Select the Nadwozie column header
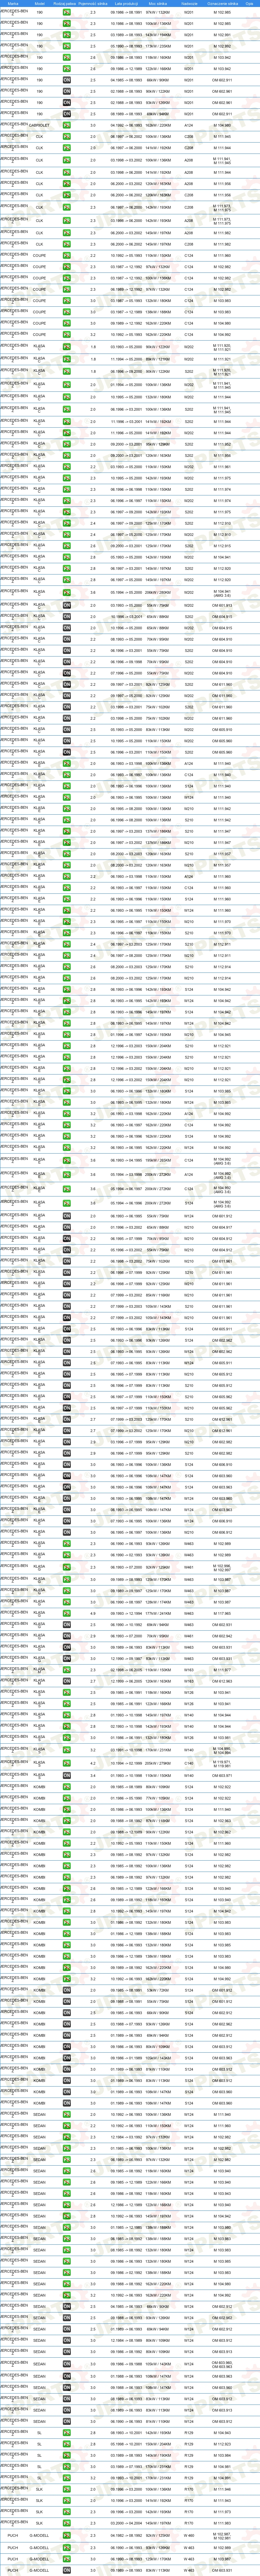This screenshot has height=2576, width=260. click(189, 4)
